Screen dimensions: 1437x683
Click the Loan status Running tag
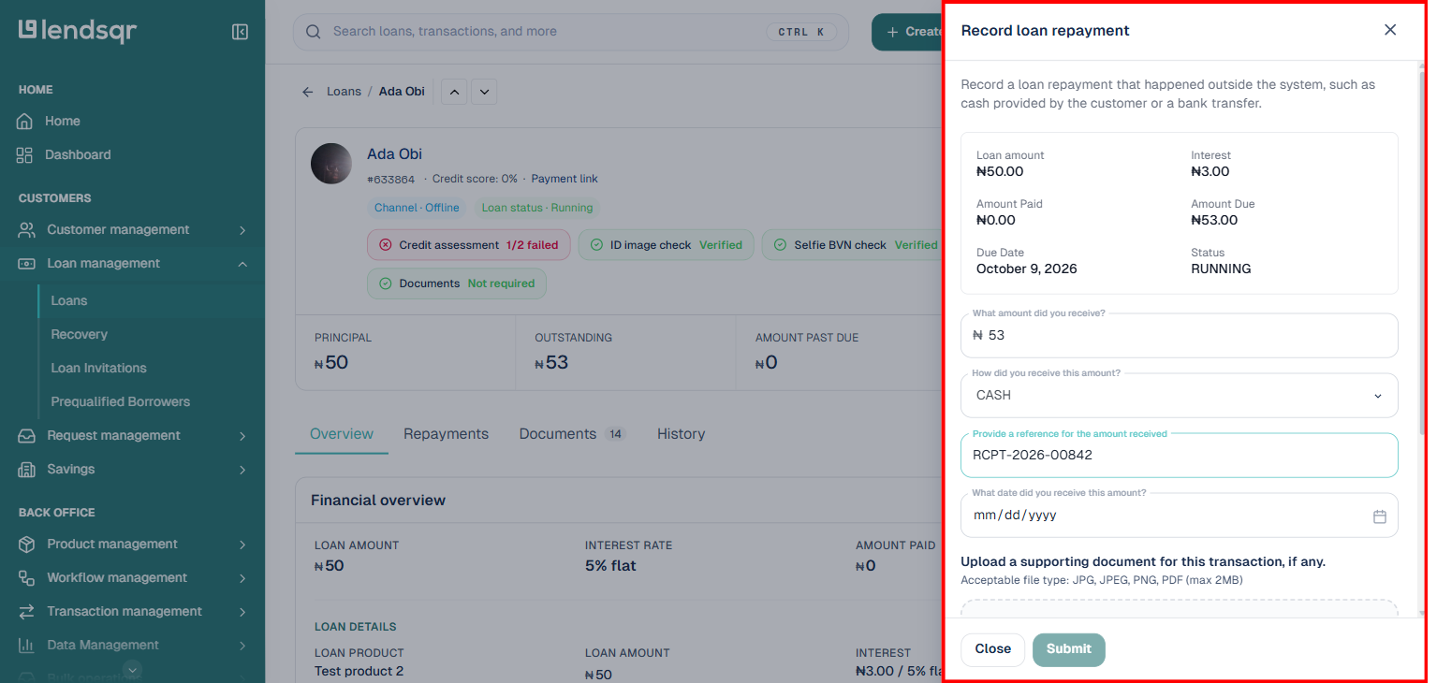(x=537, y=208)
